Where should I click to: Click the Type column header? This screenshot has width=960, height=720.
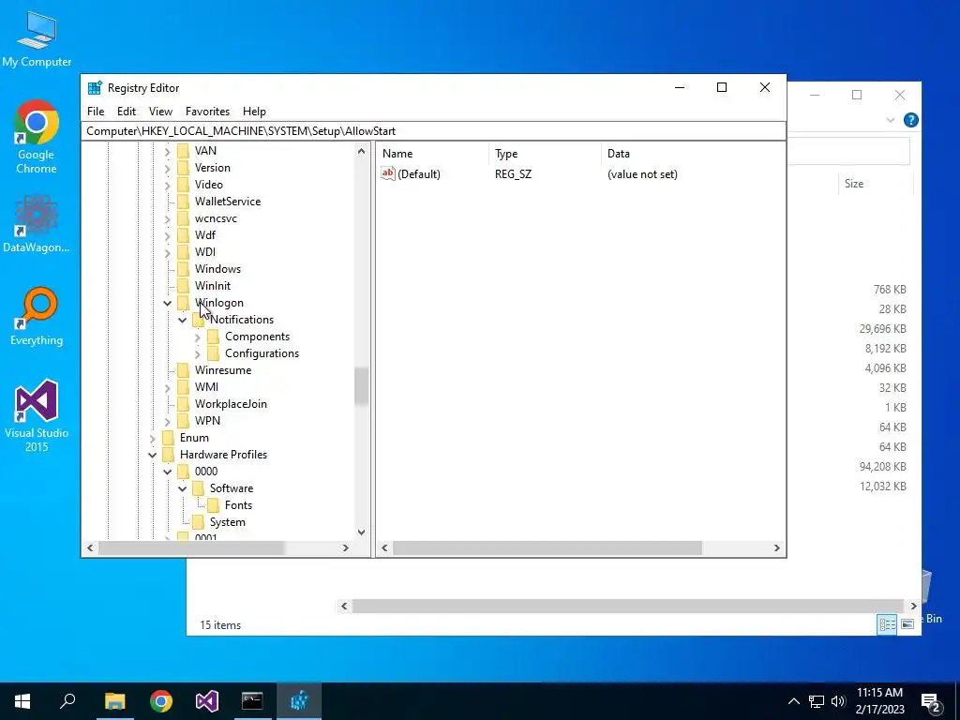coord(545,154)
